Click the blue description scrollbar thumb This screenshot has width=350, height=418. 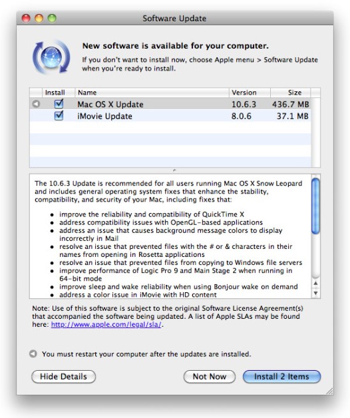coord(315,206)
